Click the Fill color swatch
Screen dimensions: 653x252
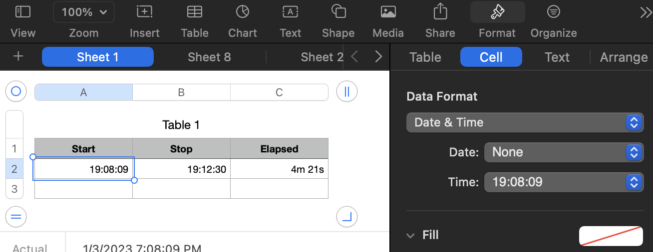pos(611,236)
